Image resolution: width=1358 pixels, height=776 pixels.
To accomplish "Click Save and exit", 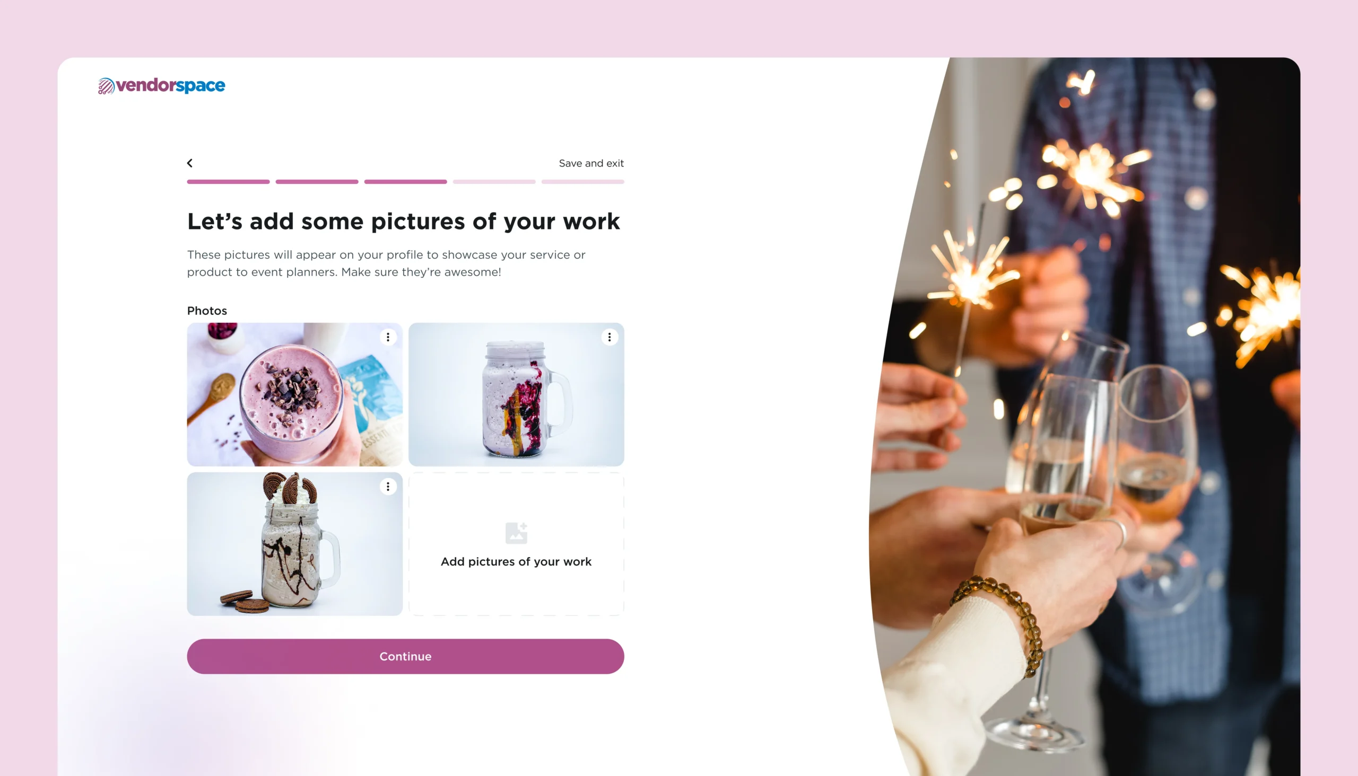I will (x=591, y=164).
